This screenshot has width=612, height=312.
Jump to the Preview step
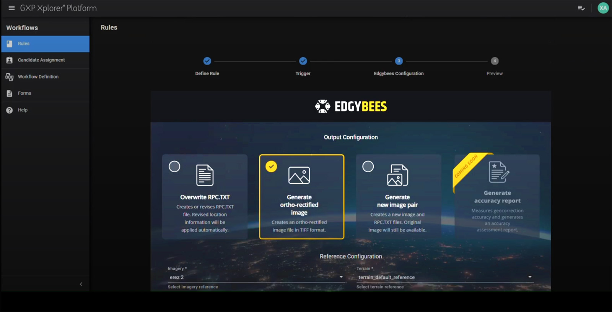click(x=495, y=61)
